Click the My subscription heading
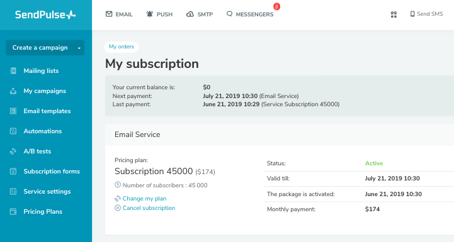Viewport: 454px width, 242px height. click(x=152, y=63)
